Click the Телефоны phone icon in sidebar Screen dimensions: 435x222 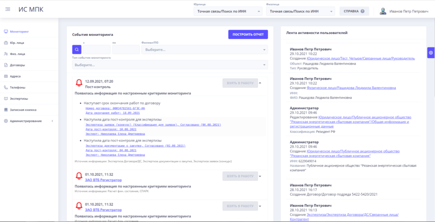click(x=6, y=87)
